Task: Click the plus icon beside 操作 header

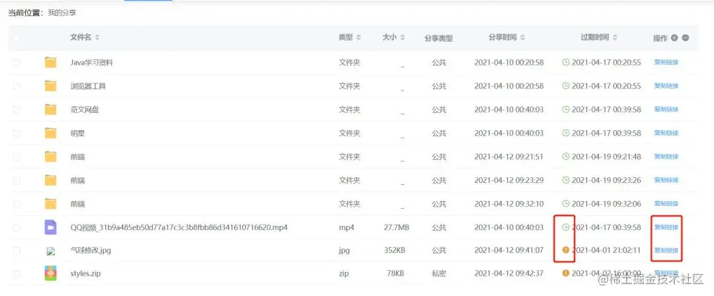Action: [674, 38]
